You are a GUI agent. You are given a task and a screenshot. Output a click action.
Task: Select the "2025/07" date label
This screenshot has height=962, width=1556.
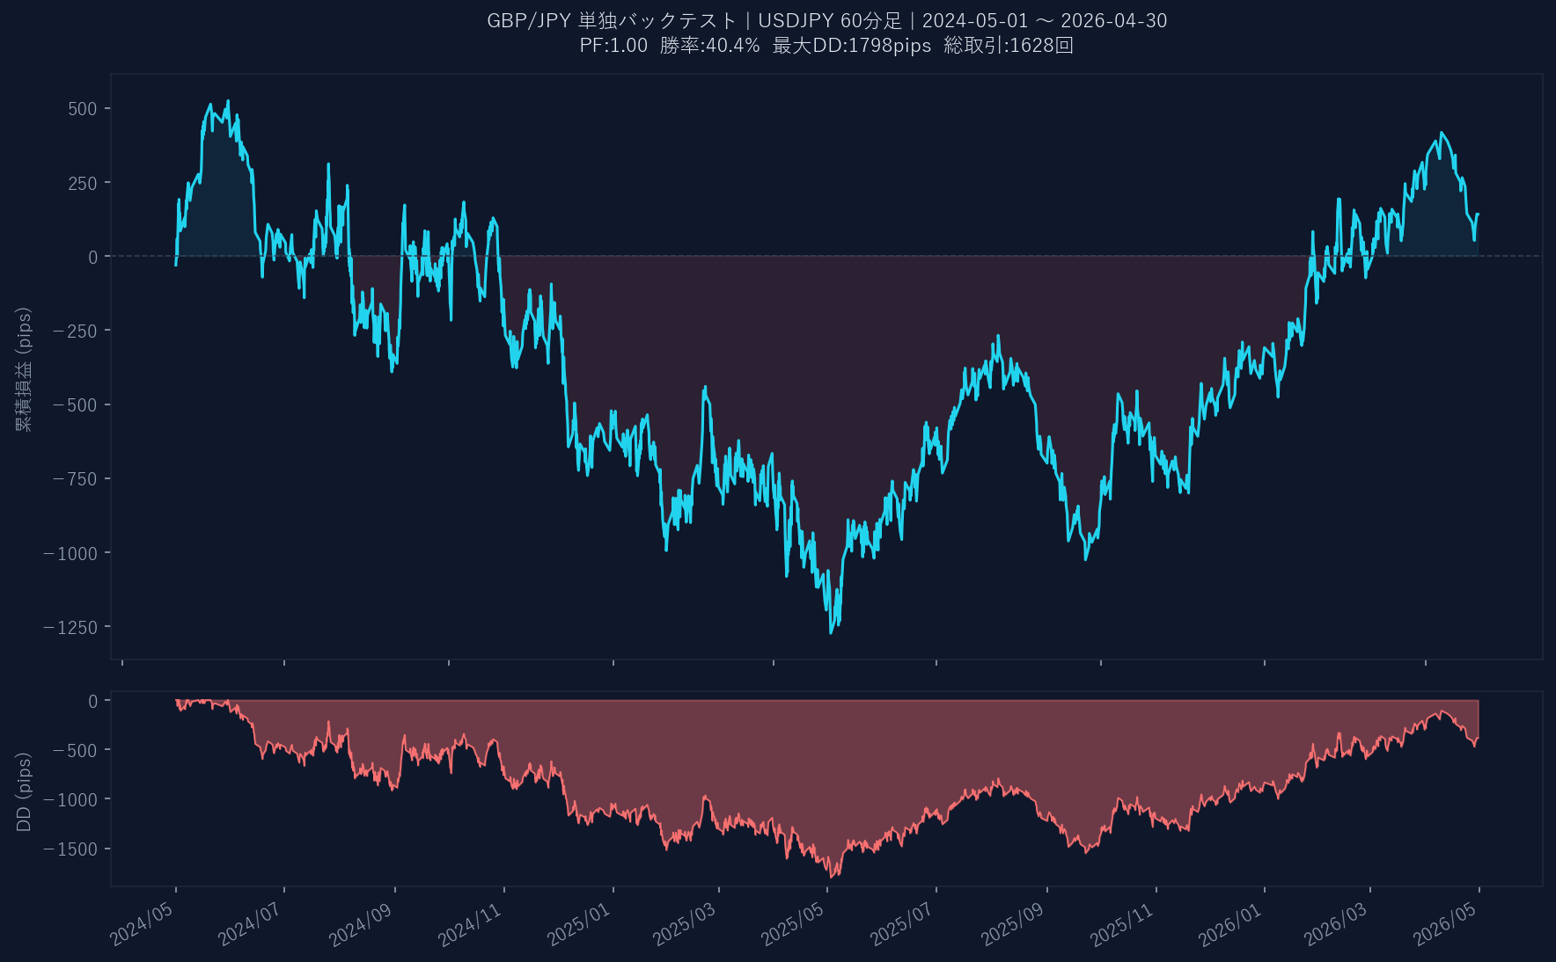[904, 923]
